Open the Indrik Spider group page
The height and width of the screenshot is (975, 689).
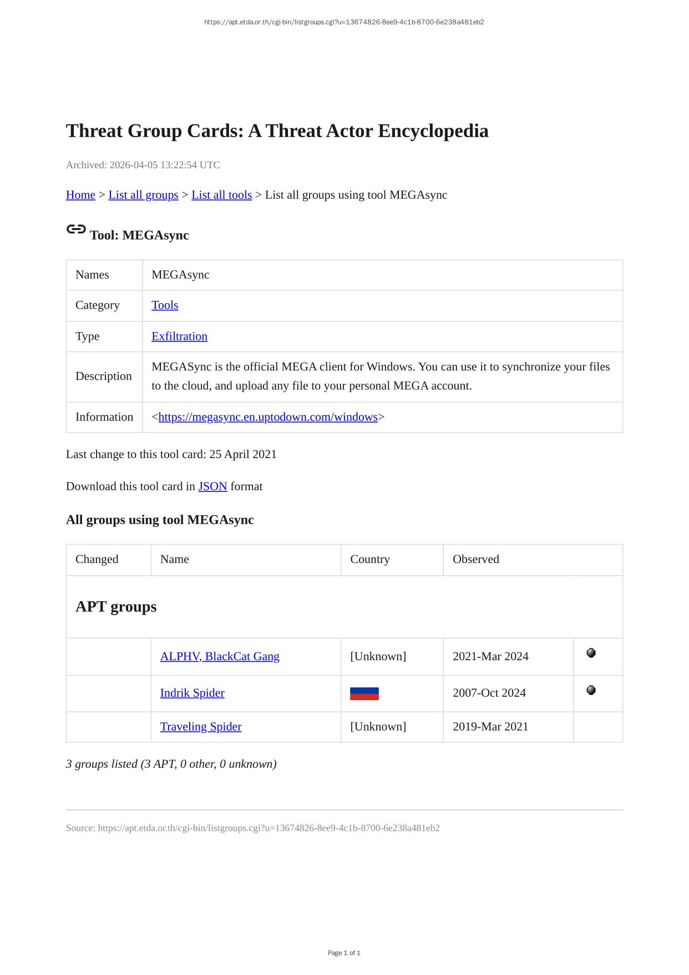tap(192, 693)
